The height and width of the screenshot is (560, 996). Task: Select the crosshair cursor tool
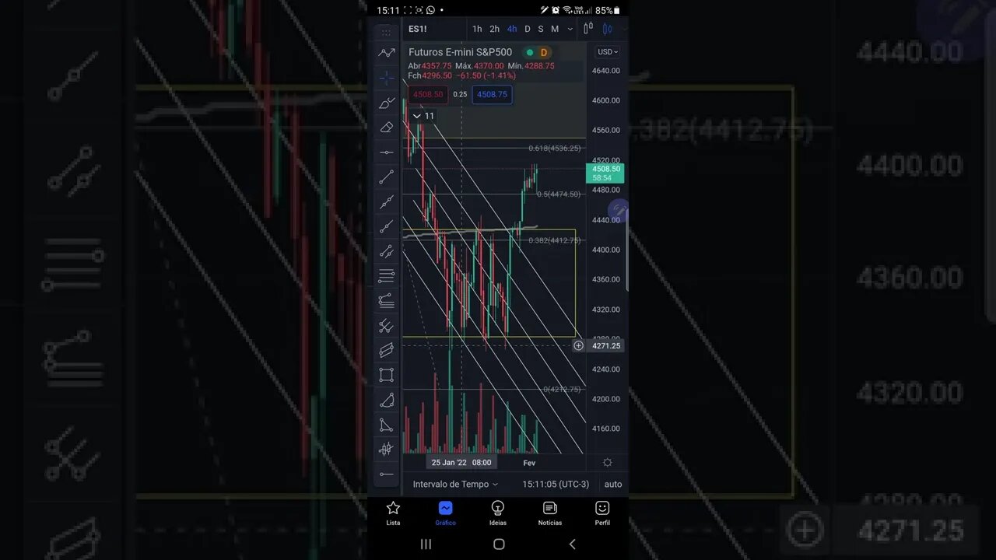tap(386, 79)
